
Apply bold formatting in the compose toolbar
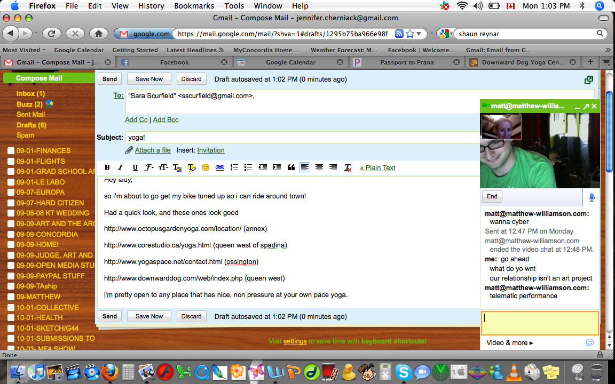pos(107,167)
